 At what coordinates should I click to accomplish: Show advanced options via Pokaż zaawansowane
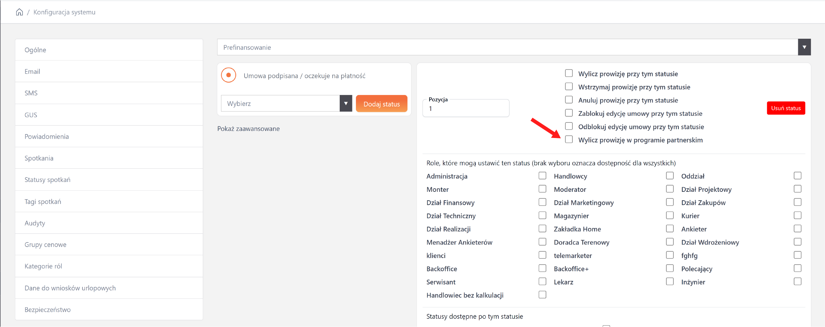point(248,129)
